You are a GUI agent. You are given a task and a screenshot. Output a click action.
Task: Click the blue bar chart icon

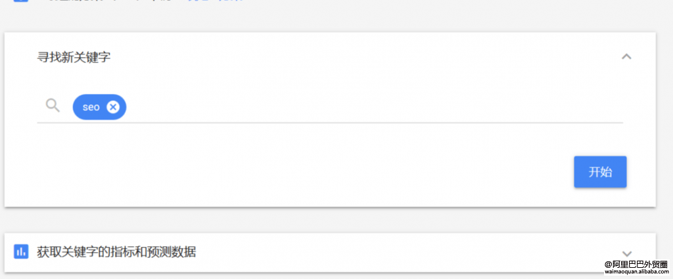coord(21,251)
